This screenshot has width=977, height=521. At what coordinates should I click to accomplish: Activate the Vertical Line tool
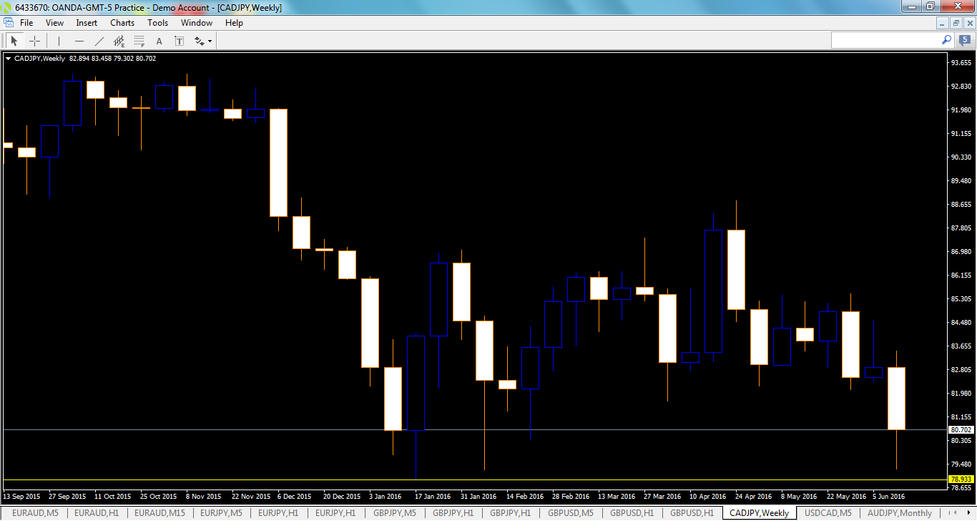point(59,41)
